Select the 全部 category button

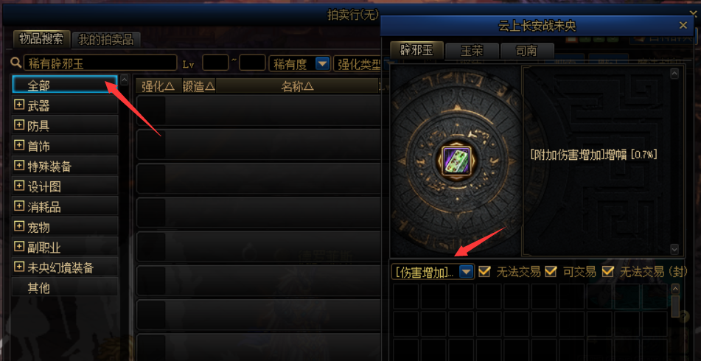(66, 85)
